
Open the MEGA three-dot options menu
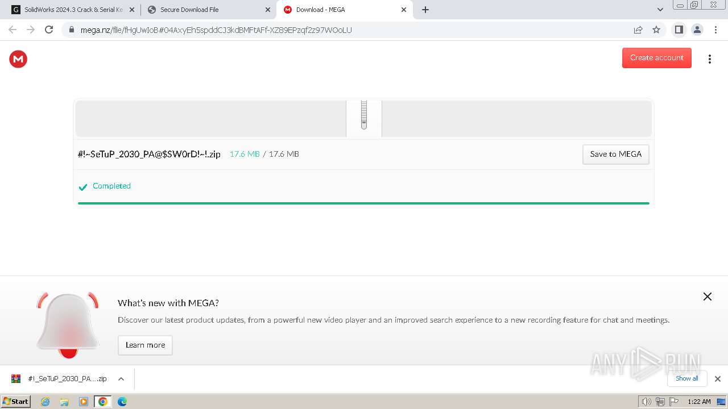tap(709, 59)
